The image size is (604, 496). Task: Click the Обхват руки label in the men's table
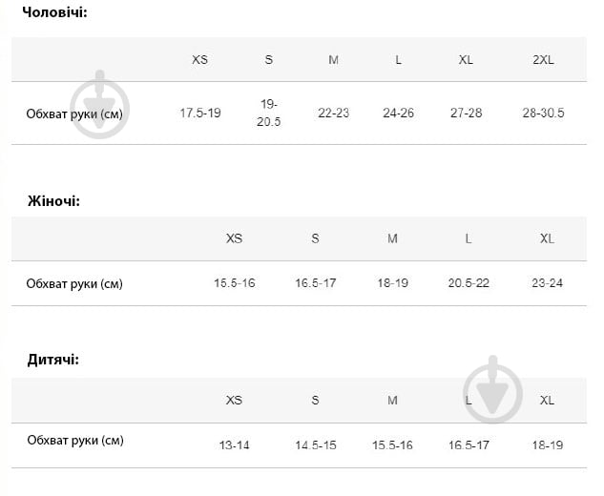(x=74, y=114)
